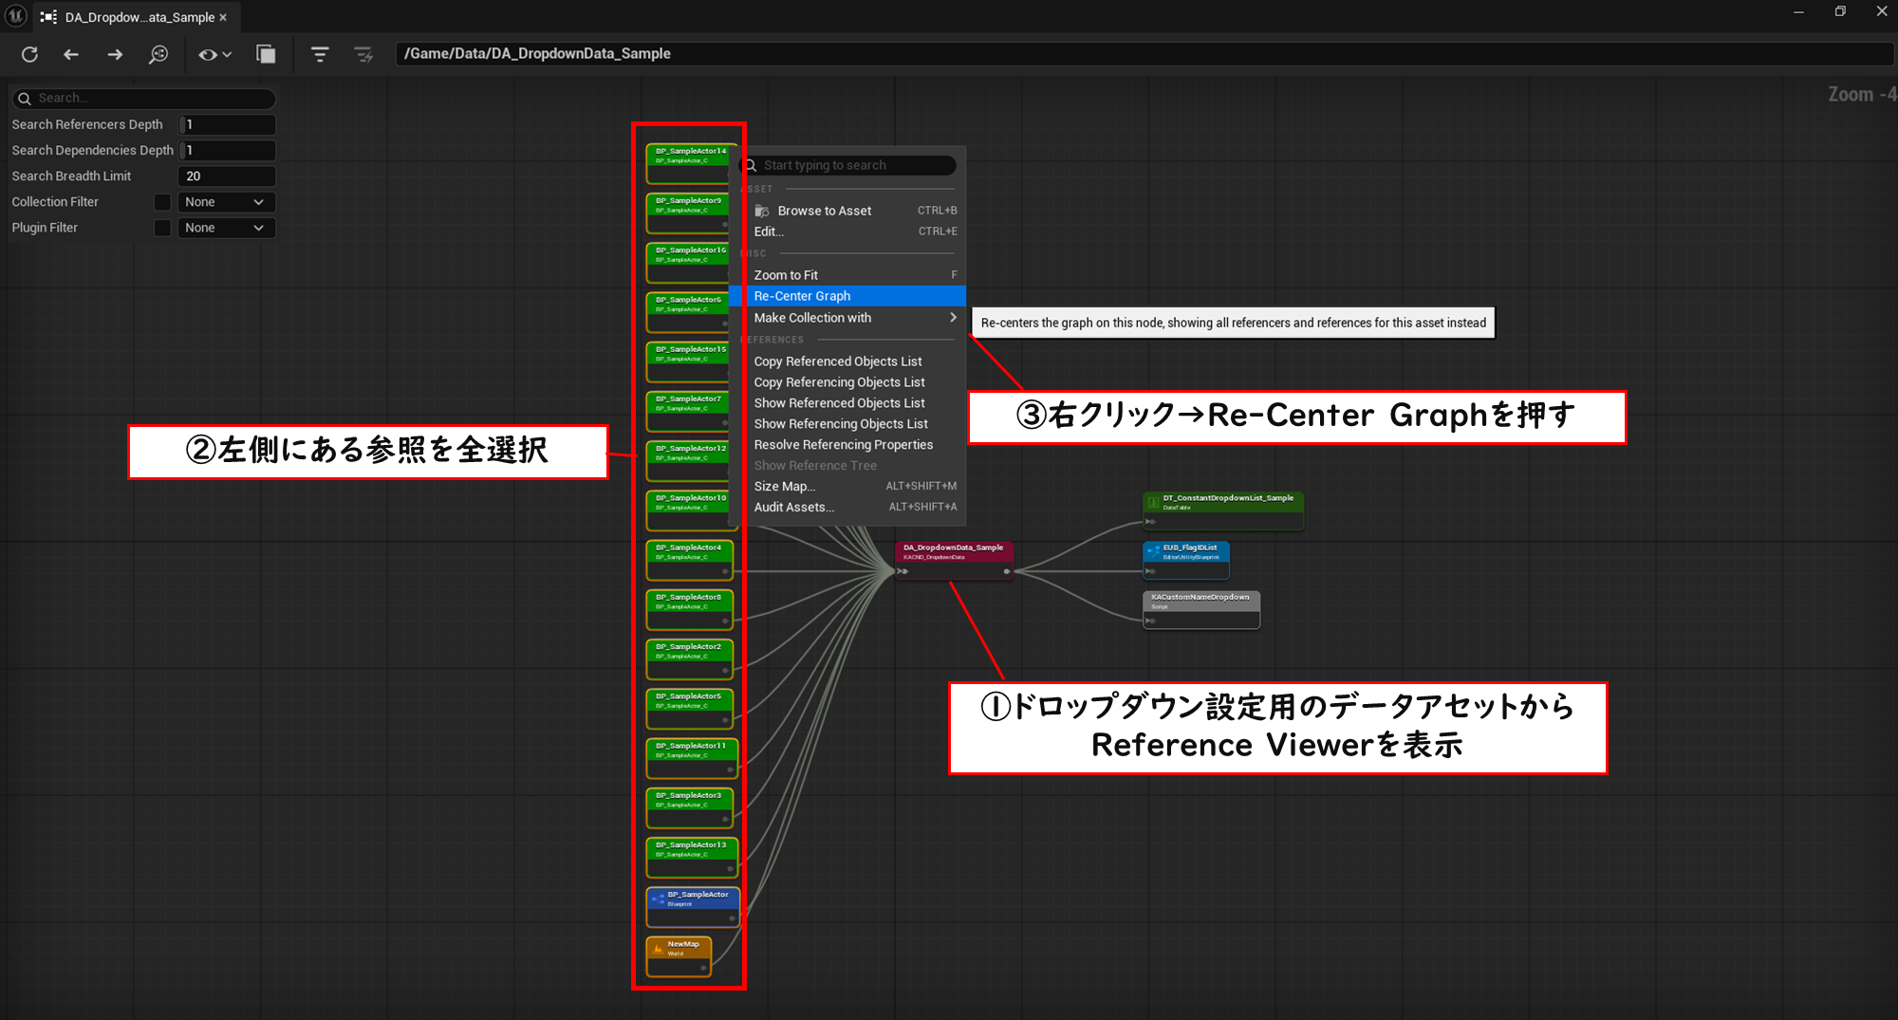Click the folder icon beside Browse to Asset
The image size is (1898, 1020).
(x=762, y=211)
